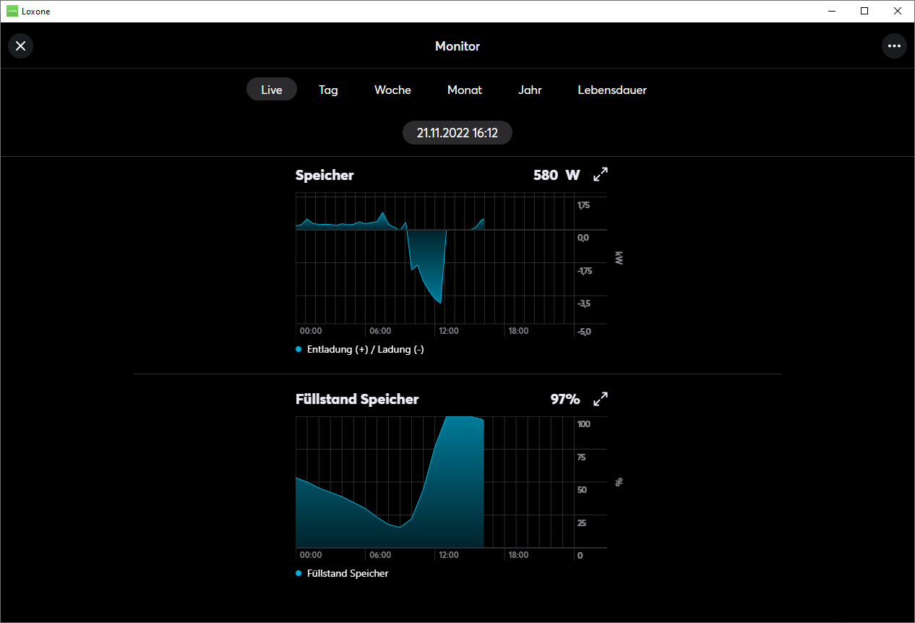Click the Füllstand Speicher chart title

(x=357, y=399)
